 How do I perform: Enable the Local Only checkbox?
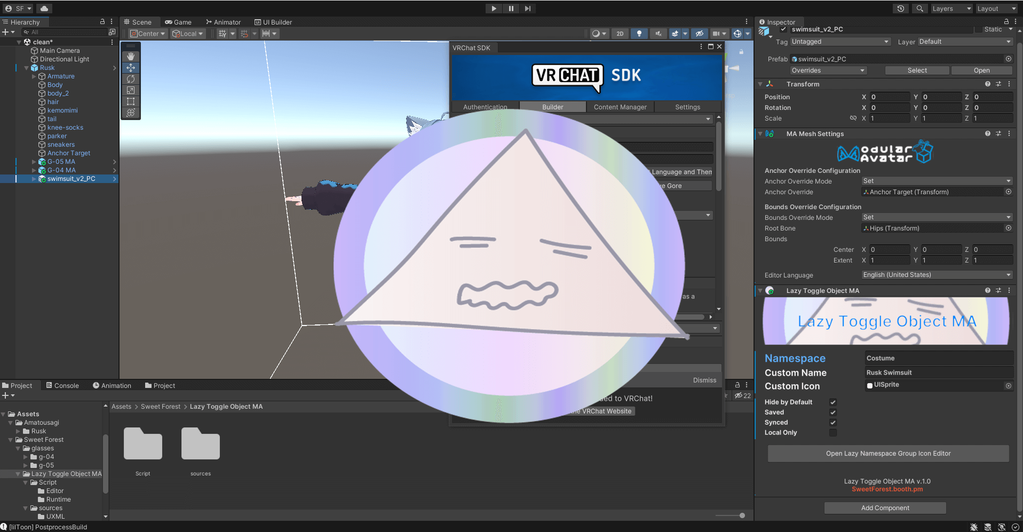pyautogui.click(x=833, y=433)
